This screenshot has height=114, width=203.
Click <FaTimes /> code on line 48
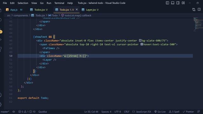click(51, 48)
